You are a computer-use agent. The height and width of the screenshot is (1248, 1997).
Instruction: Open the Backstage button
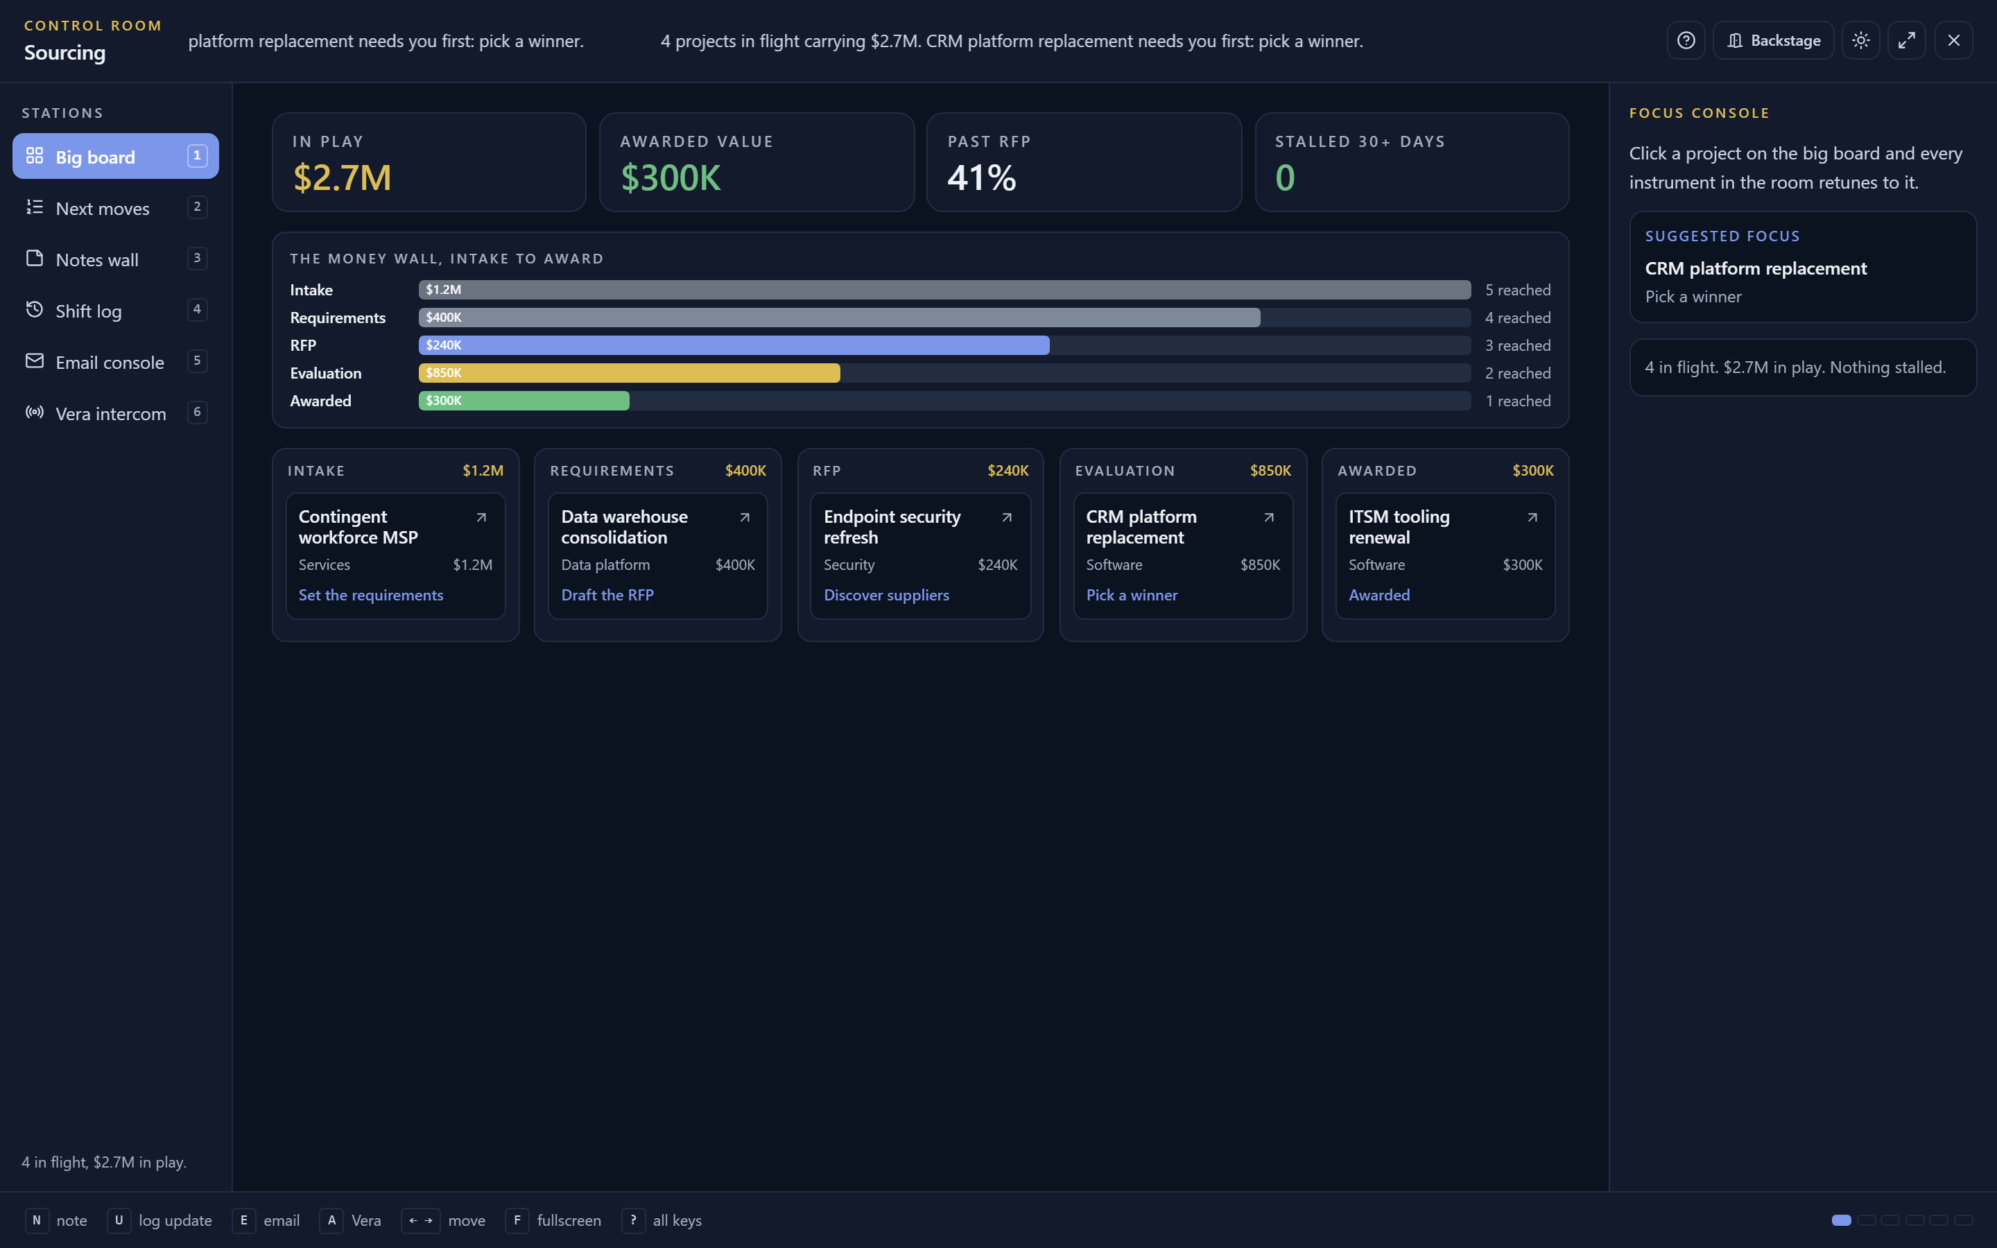coord(1773,40)
